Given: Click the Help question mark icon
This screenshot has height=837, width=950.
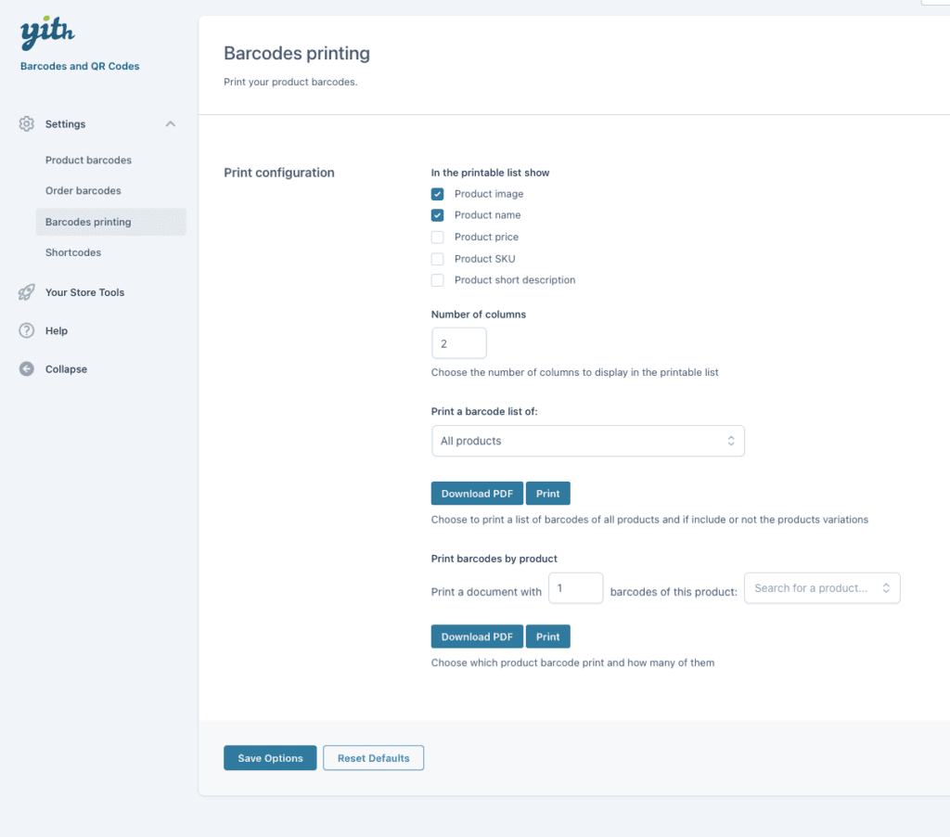Looking at the screenshot, I should pos(27,330).
